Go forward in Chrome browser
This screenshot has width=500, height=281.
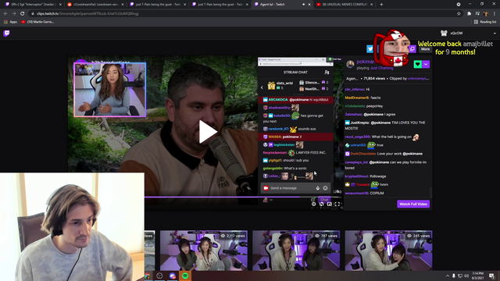tap(14, 14)
